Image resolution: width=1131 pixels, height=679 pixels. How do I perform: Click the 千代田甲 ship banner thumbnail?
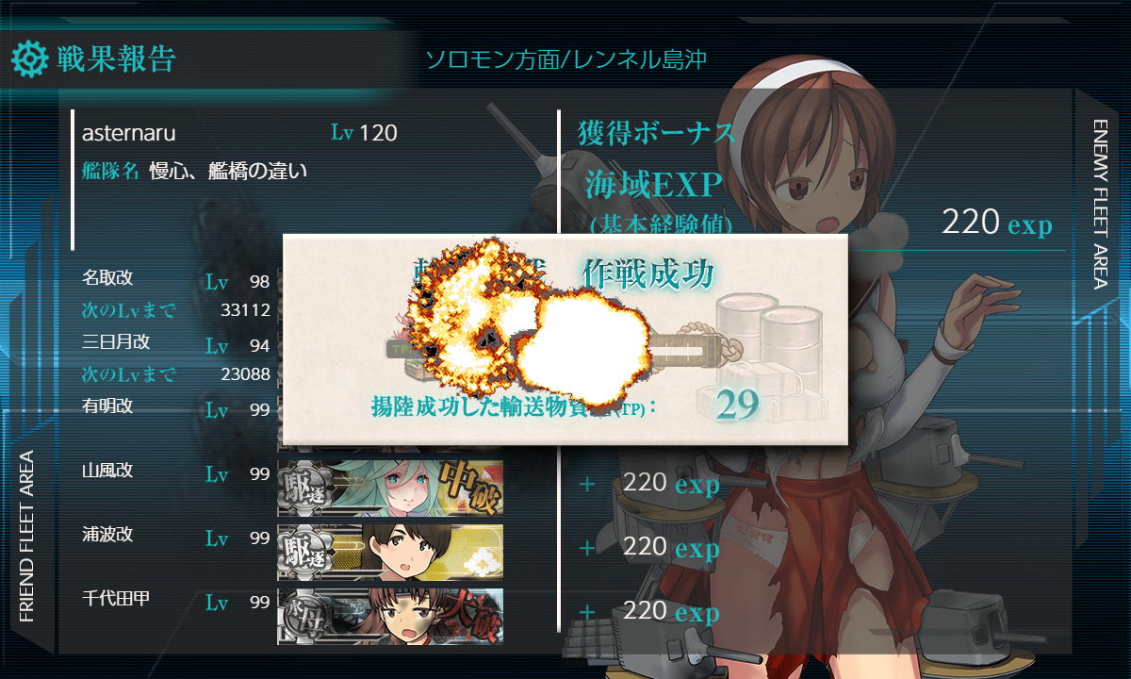pyautogui.click(x=390, y=617)
